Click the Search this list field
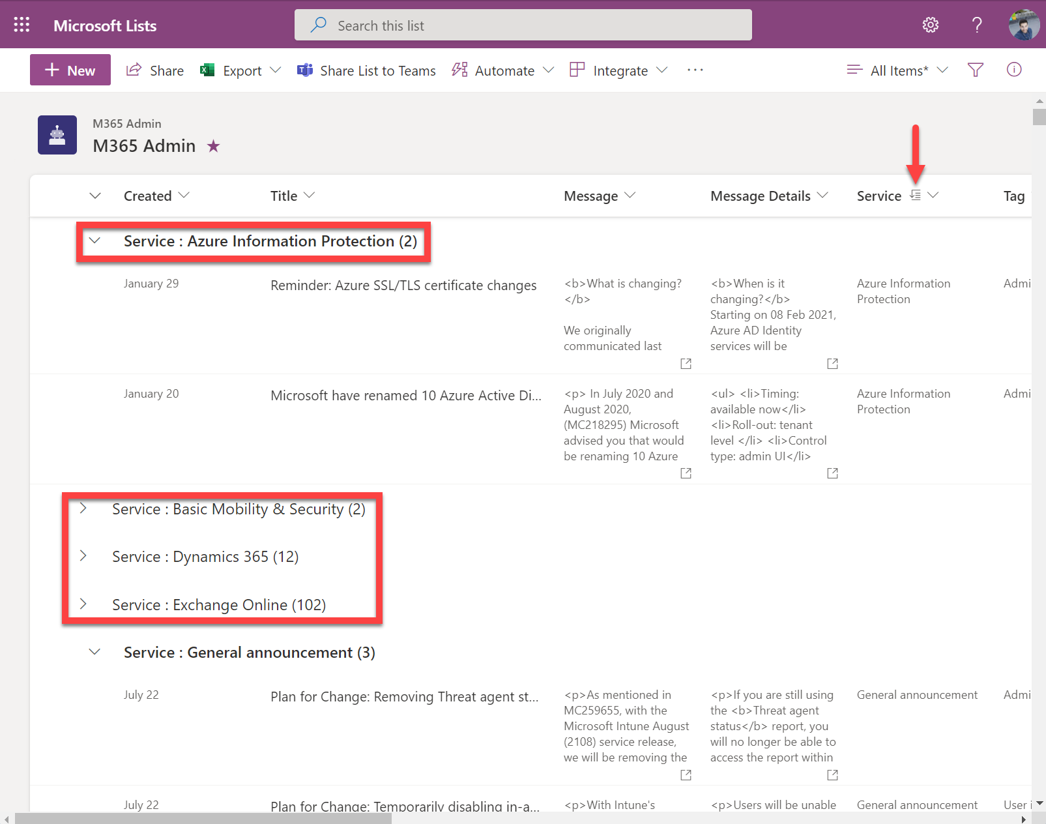The width and height of the screenshot is (1046, 824). 523,25
